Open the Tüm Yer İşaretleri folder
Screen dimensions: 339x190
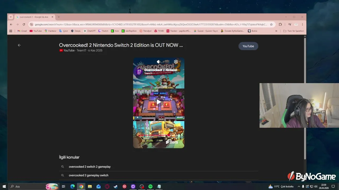[293, 31]
